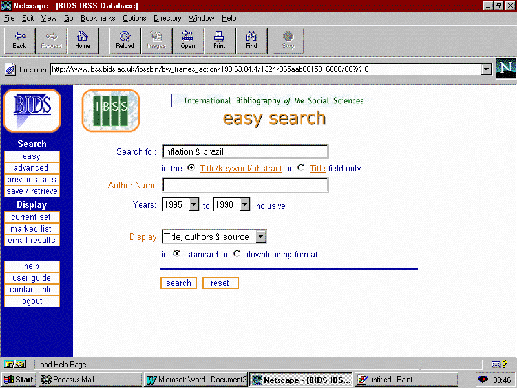Open the Options menu
The height and width of the screenshot is (388, 517).
coord(134,18)
